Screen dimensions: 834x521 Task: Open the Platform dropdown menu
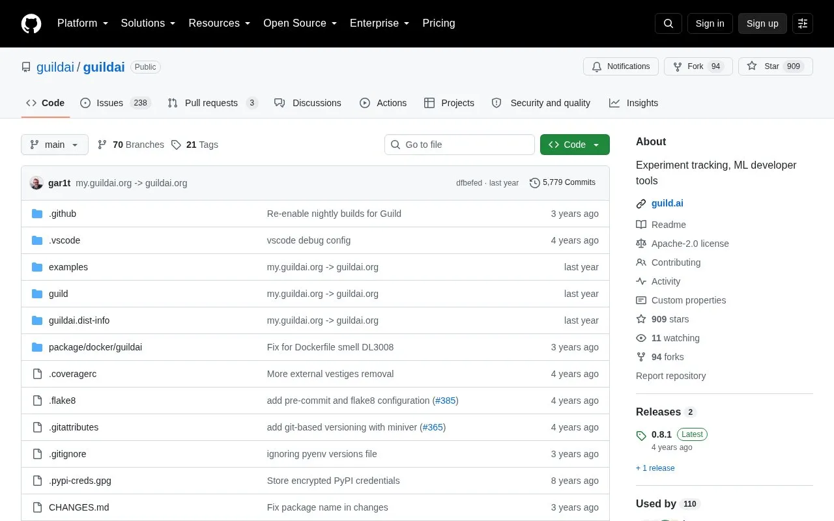[x=83, y=23]
